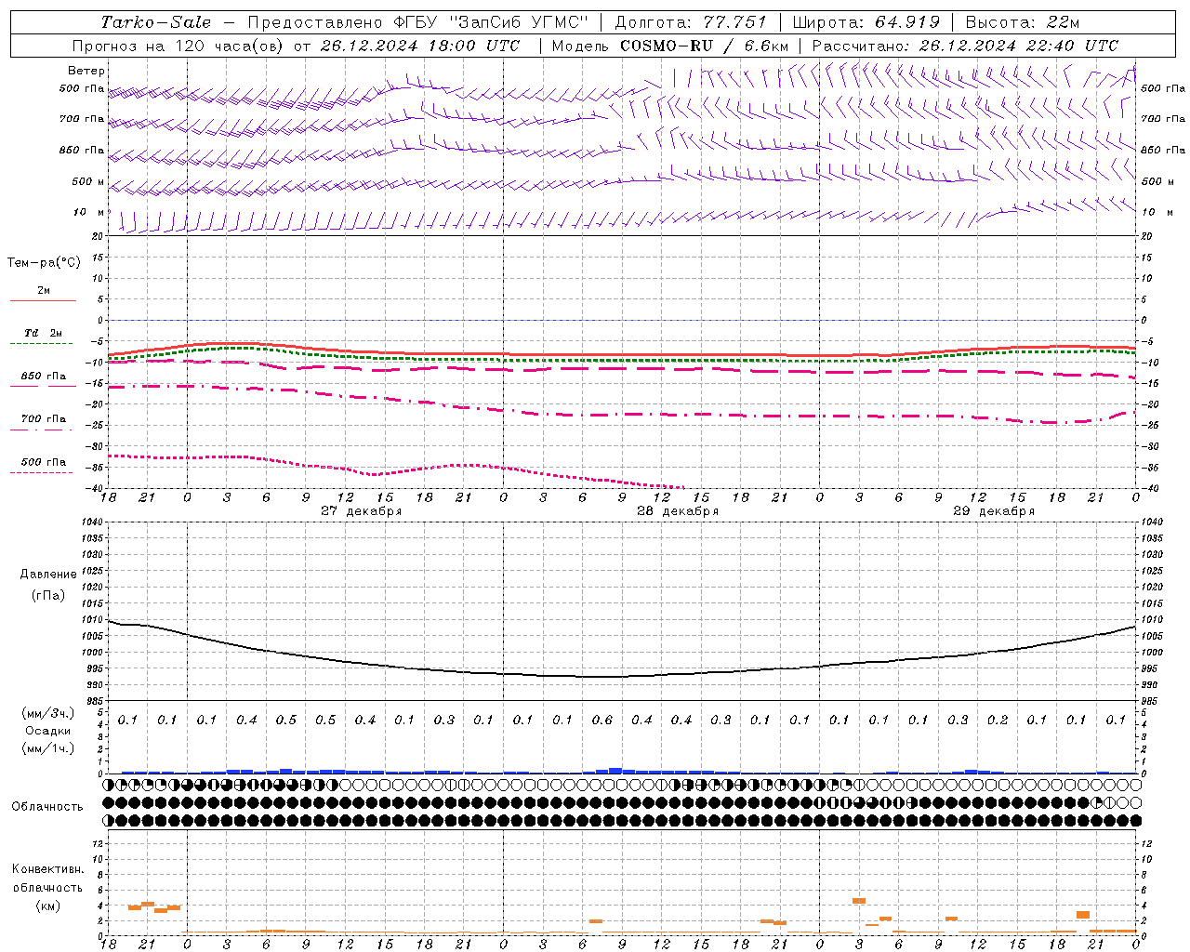Click the Ветер panel label

point(86,71)
